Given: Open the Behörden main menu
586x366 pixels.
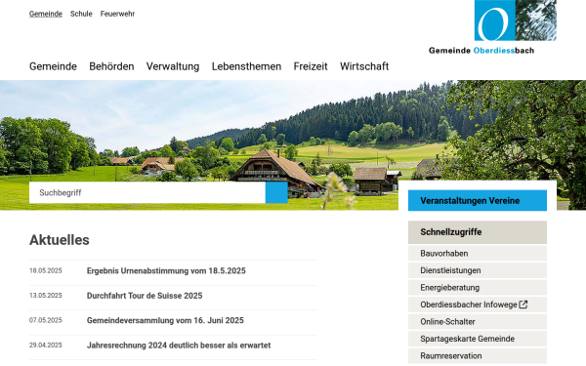Looking at the screenshot, I should [111, 66].
